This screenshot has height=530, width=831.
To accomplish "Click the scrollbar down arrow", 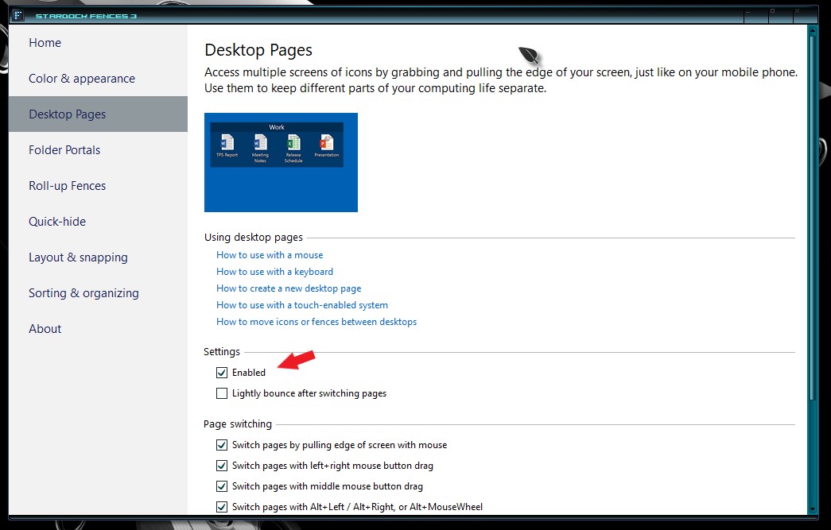I will tap(812, 509).
